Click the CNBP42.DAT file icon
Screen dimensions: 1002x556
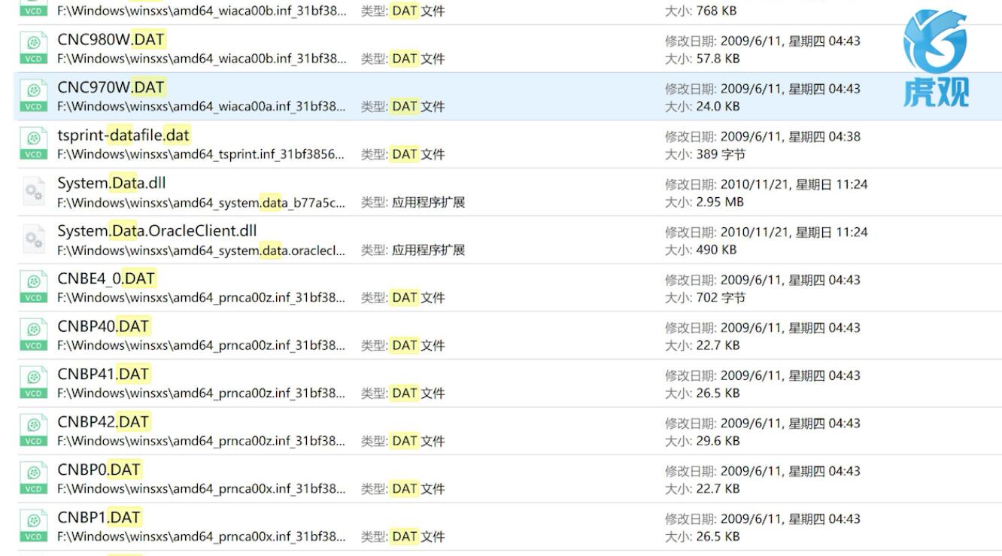point(33,431)
